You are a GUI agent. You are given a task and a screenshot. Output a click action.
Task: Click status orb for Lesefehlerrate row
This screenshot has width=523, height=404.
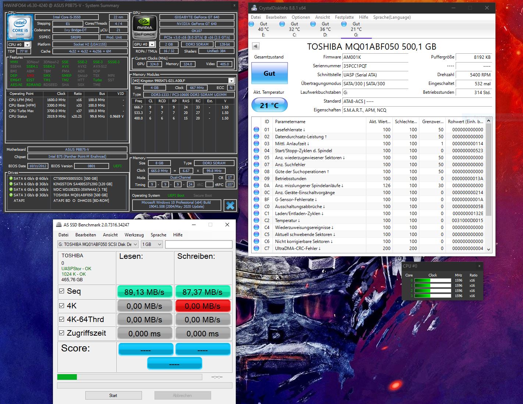pos(256,129)
